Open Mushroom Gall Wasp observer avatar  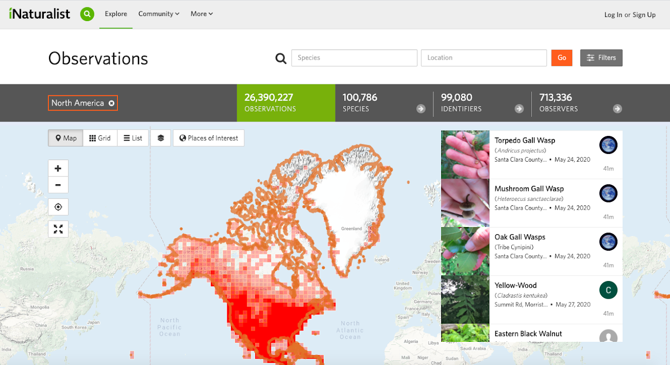point(609,194)
